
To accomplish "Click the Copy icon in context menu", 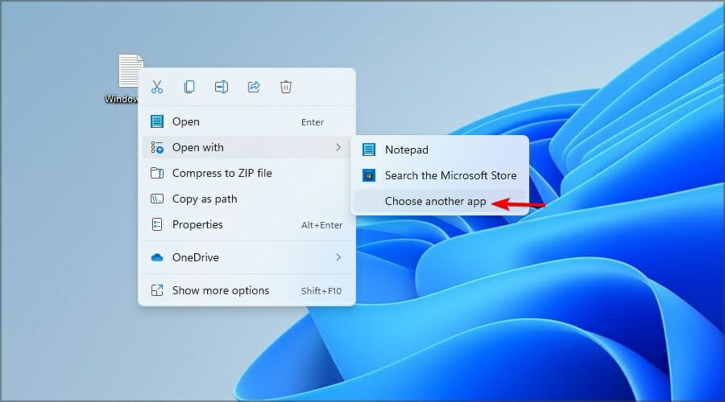I will click(189, 87).
